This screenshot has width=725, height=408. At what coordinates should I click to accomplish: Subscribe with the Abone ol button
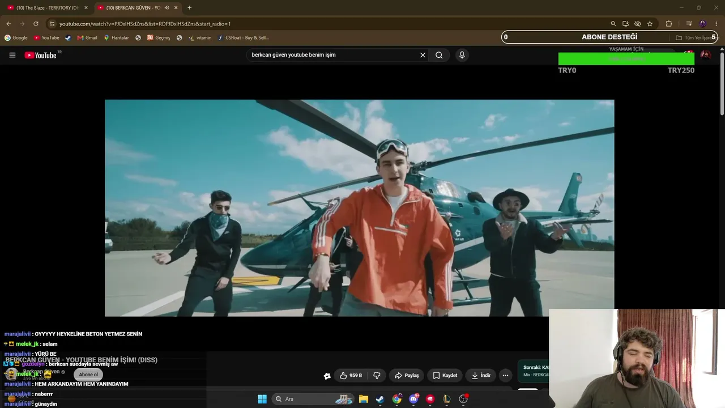point(88,375)
